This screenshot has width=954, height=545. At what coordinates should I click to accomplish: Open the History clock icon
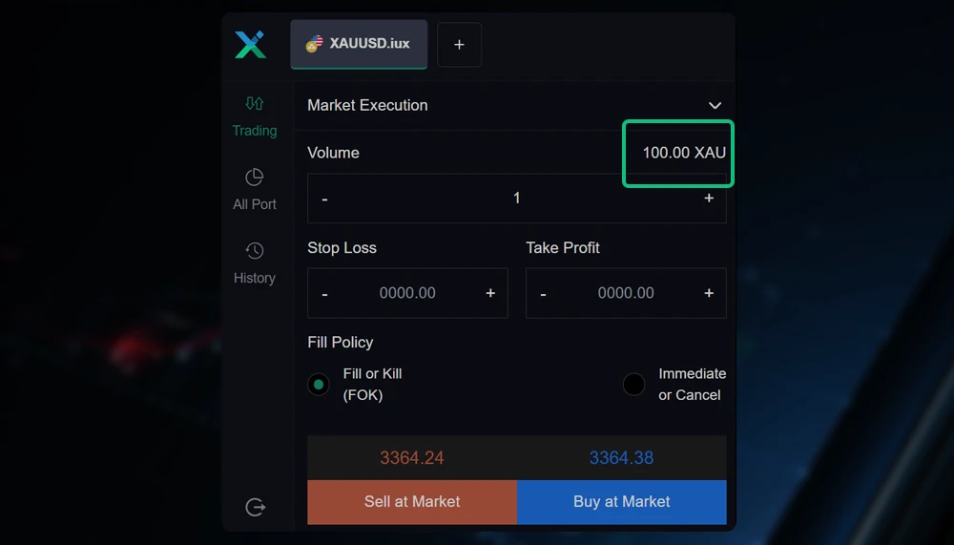(x=255, y=251)
